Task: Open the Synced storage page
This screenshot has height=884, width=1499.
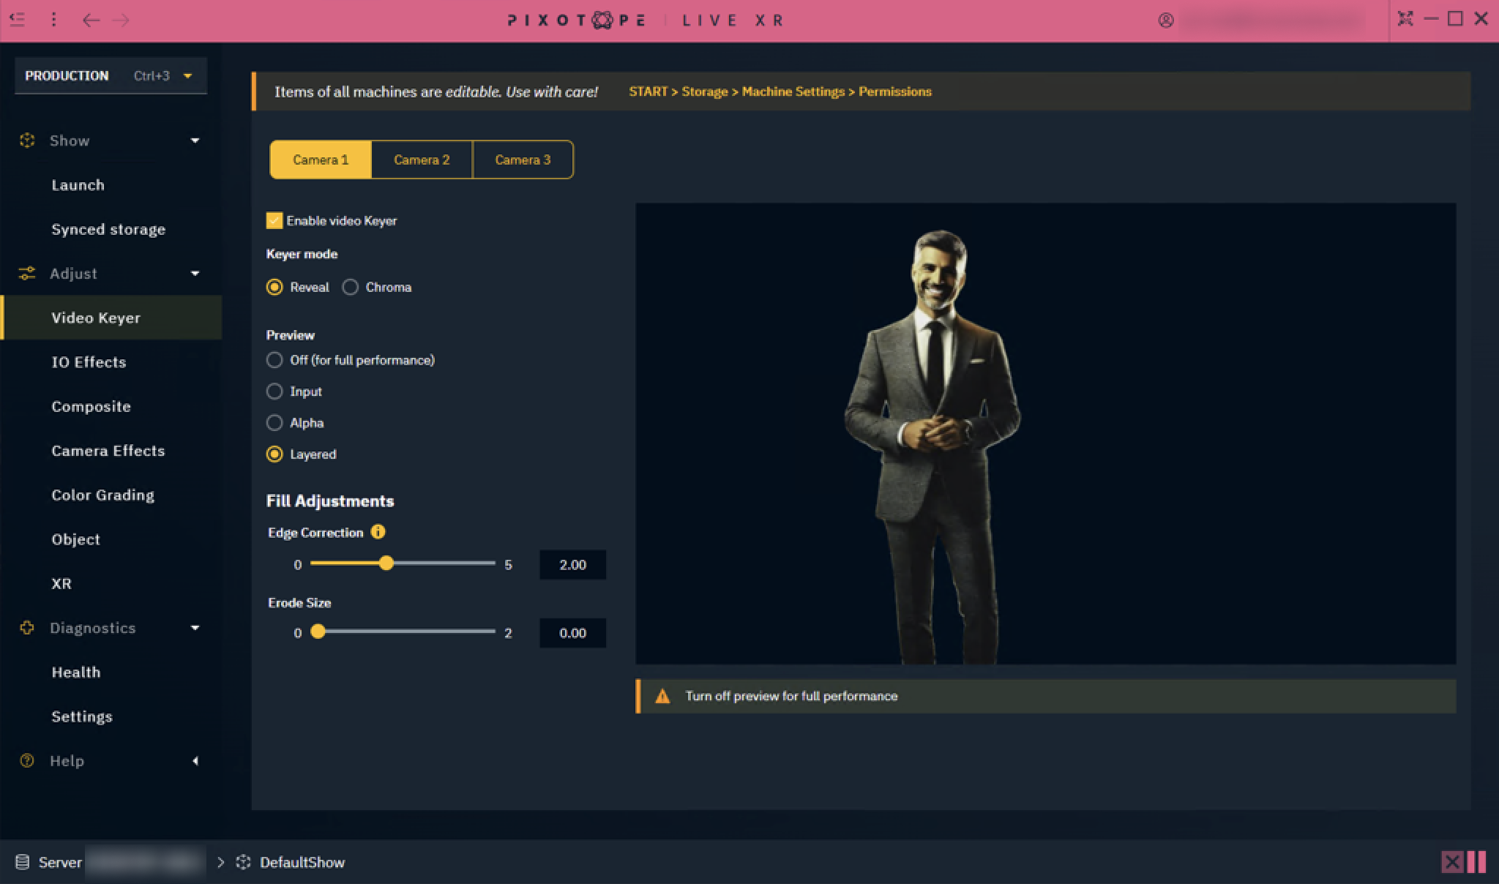Action: (108, 230)
